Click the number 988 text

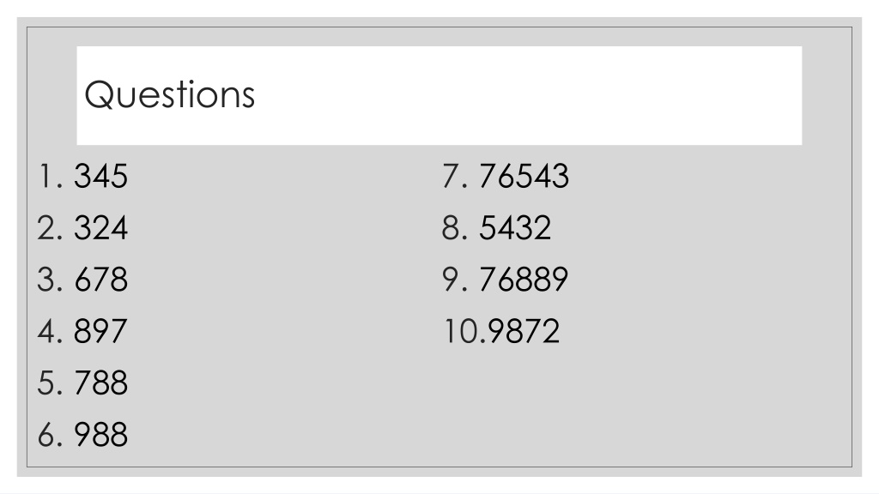point(101,434)
